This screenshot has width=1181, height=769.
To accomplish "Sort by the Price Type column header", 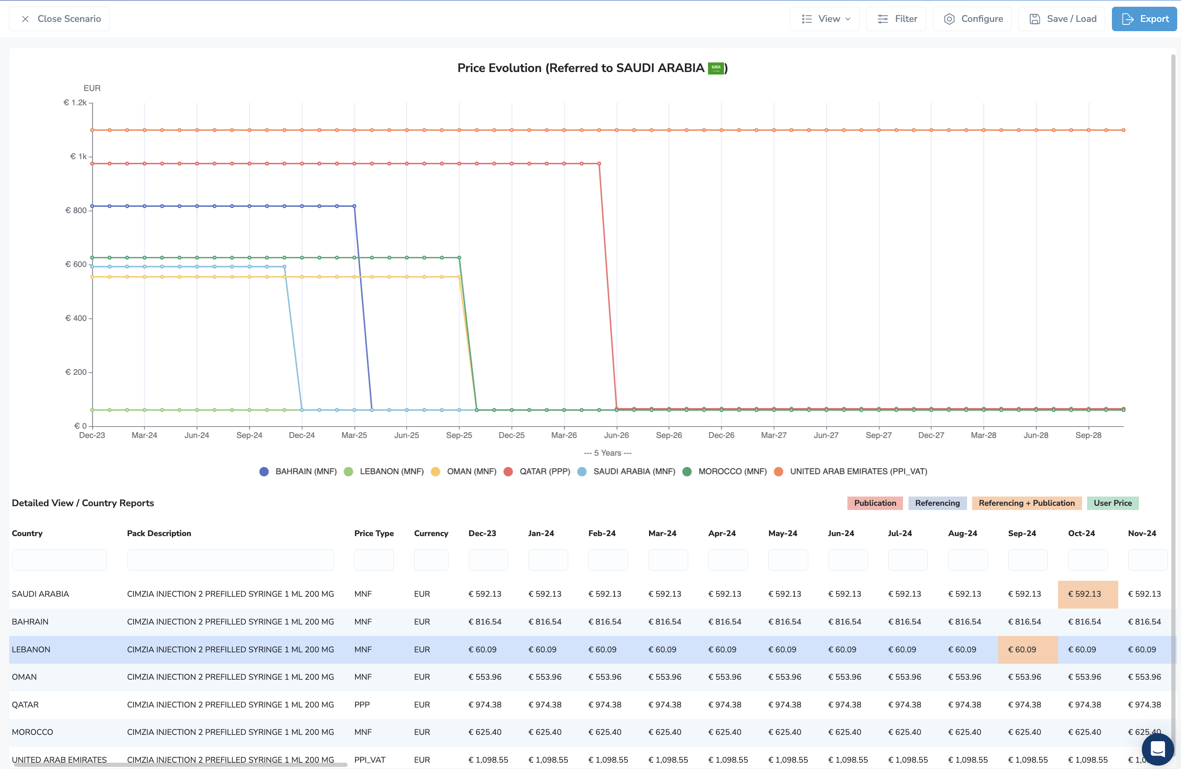I will click(374, 533).
